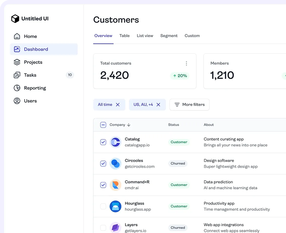Image resolution: width=286 pixels, height=233 pixels.
Task: Remove the US, AU, +4 filter
Action: [x=158, y=104]
